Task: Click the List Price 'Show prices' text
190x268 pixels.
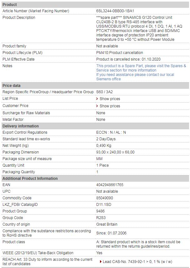Action: 110,99
